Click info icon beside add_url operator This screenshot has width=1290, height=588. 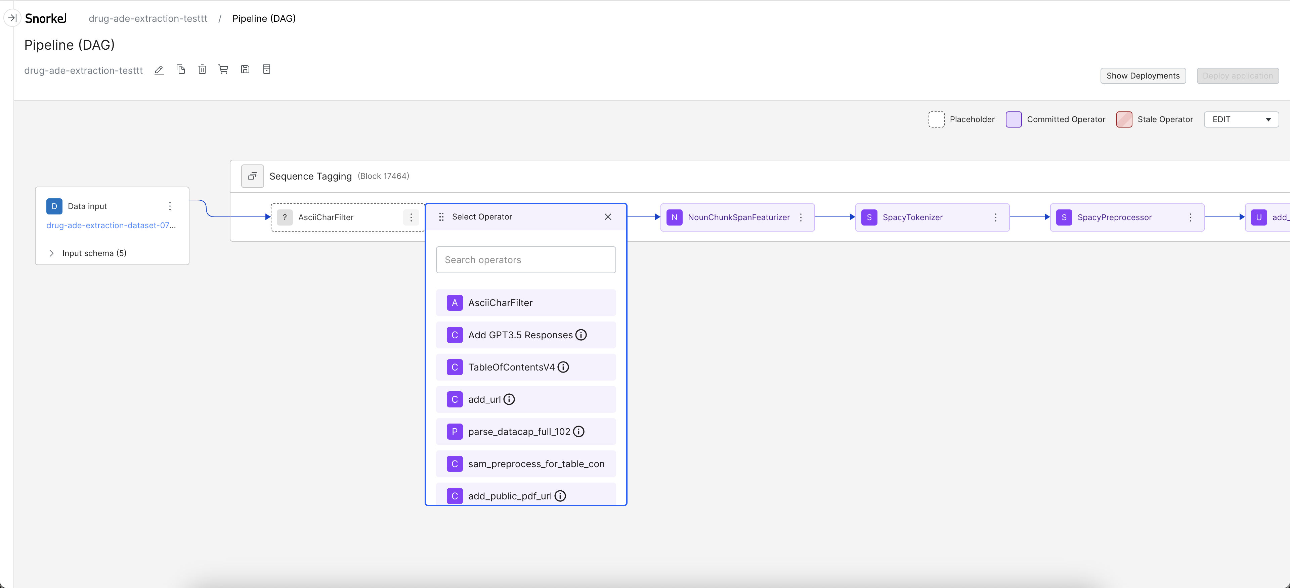[x=509, y=399]
